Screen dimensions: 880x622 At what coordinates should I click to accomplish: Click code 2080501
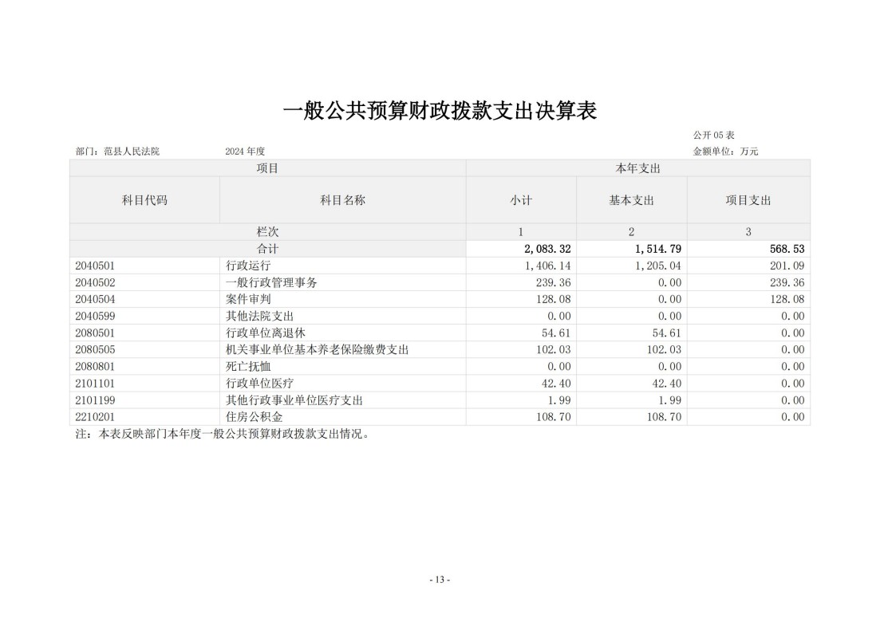95,333
